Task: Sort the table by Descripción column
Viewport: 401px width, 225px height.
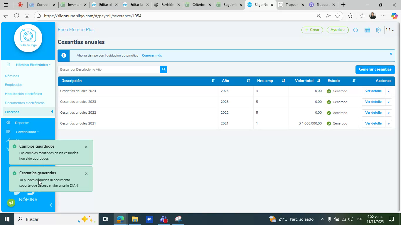Action: [x=213, y=81]
